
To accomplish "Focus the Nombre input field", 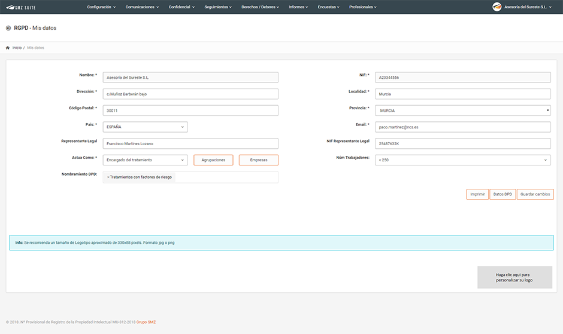I will coord(190,78).
